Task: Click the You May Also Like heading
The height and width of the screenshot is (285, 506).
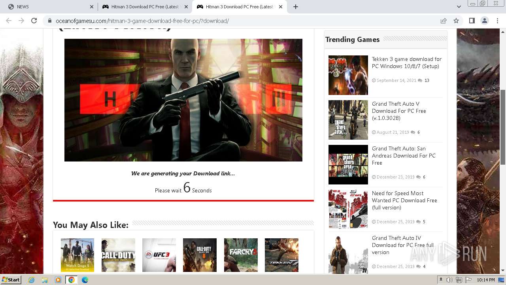Action: point(91,225)
